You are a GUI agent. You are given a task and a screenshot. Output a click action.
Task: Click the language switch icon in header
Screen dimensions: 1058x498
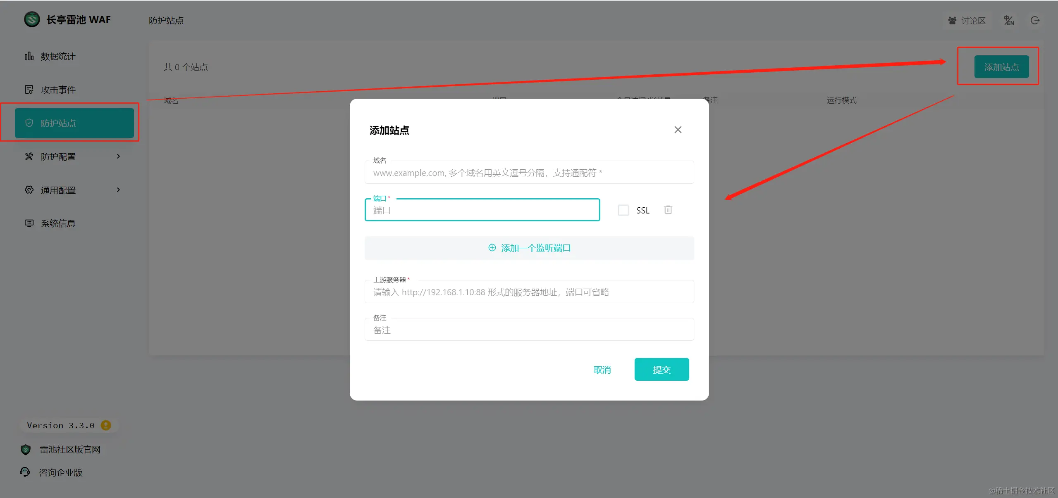click(x=1008, y=20)
